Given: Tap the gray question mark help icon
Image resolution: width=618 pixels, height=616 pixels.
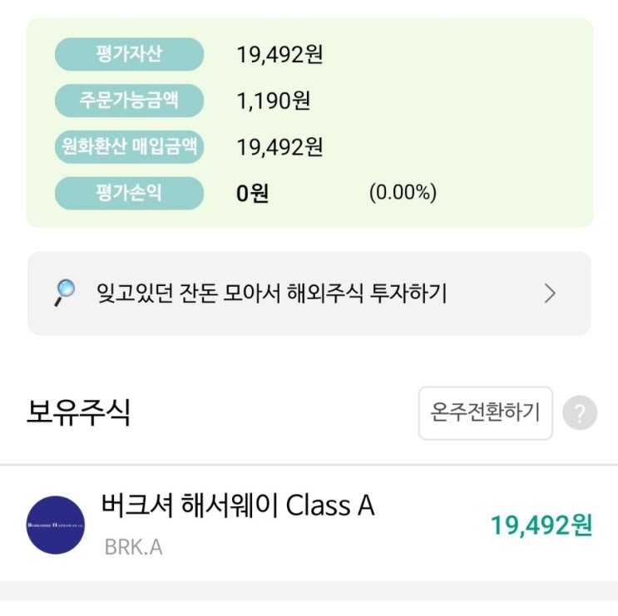Looking at the screenshot, I should click(579, 412).
